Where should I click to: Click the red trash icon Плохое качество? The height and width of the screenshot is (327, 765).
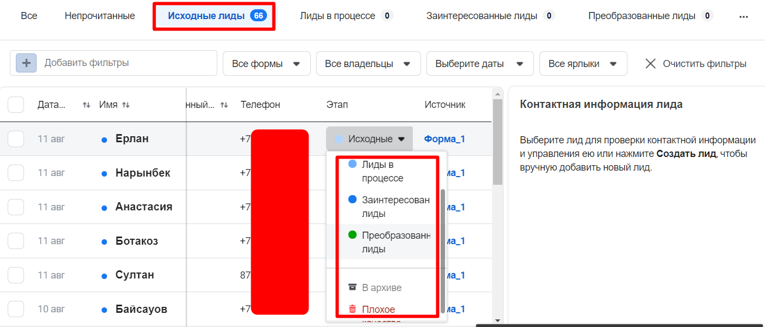point(353,310)
